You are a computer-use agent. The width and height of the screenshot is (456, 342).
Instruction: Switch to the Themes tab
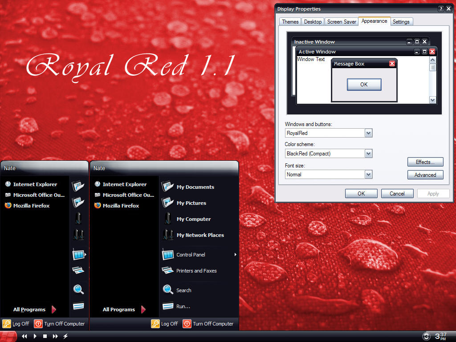click(290, 21)
